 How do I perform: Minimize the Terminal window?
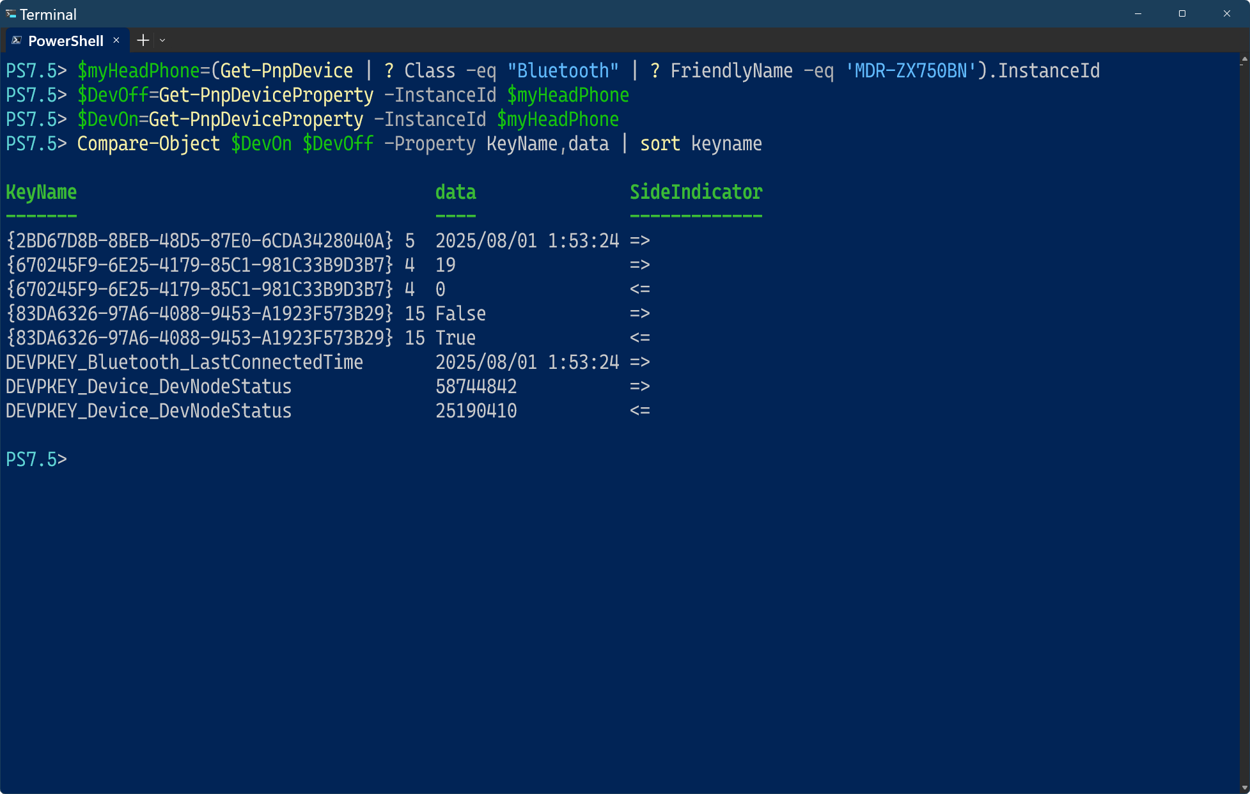1138,13
